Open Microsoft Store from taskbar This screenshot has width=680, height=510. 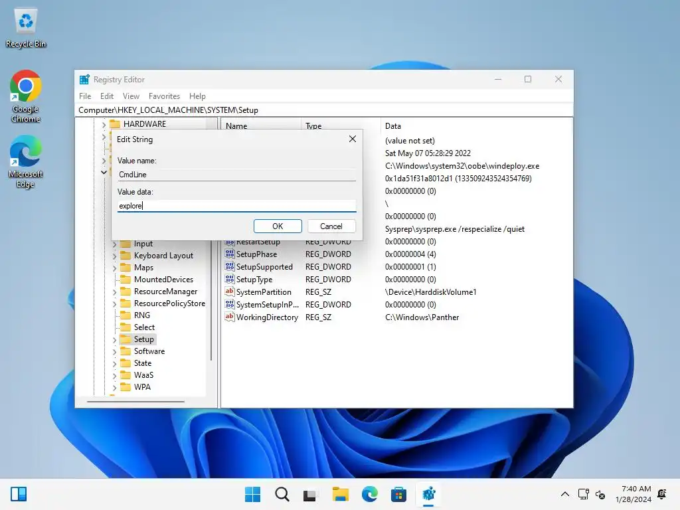pos(398,494)
